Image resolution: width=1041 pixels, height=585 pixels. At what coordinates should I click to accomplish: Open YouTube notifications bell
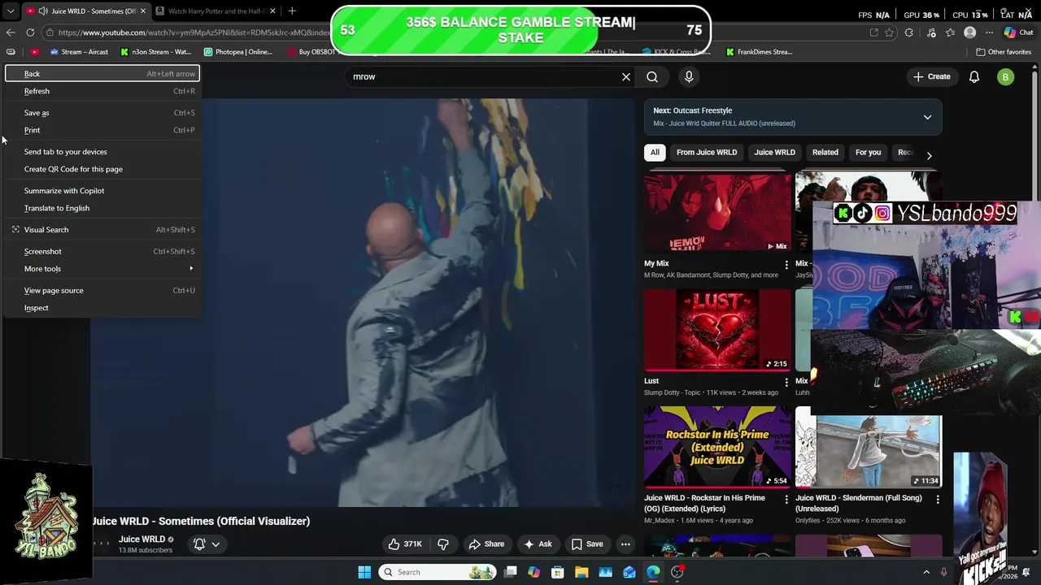[974, 76]
